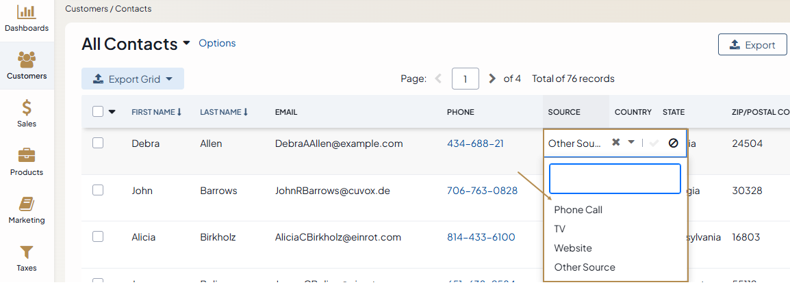The height and width of the screenshot is (300, 790).
Task: Open the Taxes funnel icon
Action: point(27,252)
